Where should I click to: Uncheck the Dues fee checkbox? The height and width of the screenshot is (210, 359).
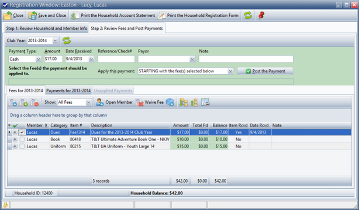[x=22, y=132]
